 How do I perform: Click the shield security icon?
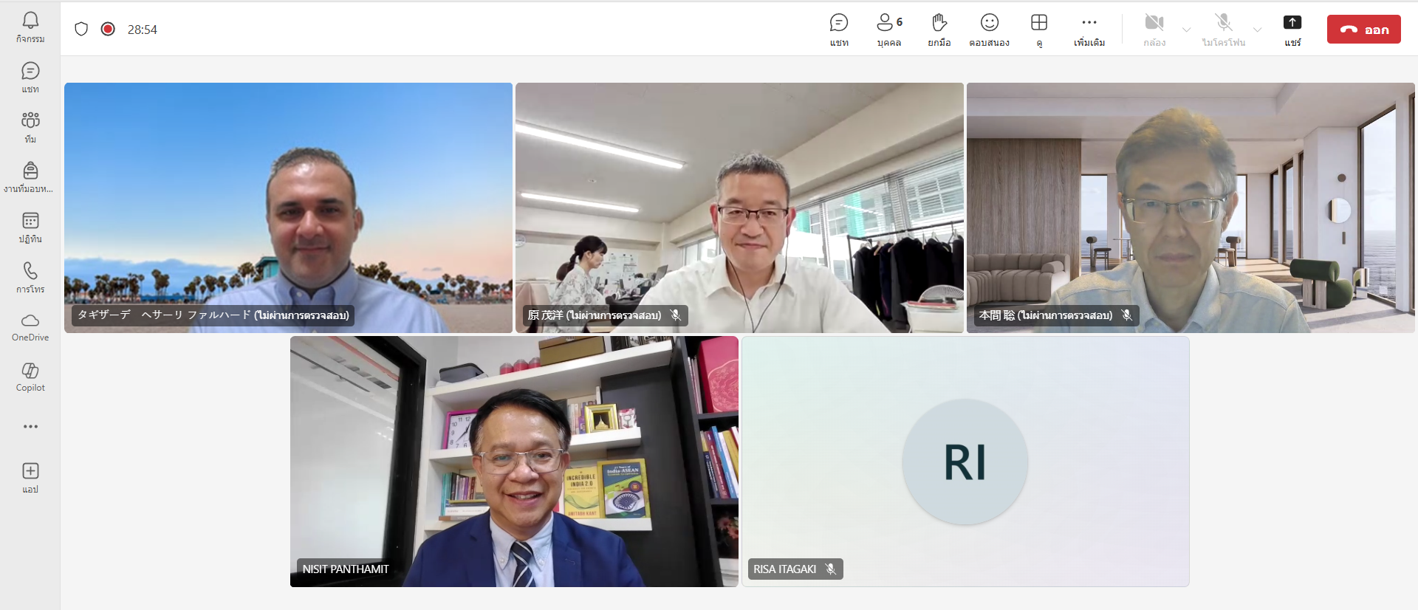coord(81,29)
